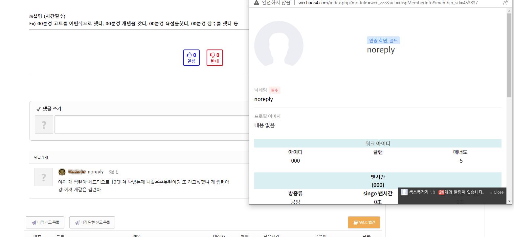Click the large noreply profile name
Image resolution: width=514 pixels, height=237 pixels.
click(381, 50)
